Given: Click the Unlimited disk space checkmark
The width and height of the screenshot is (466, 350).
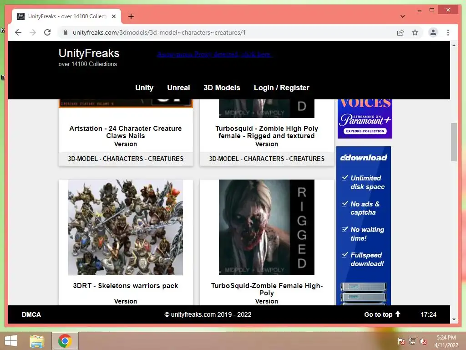Looking at the screenshot, I should (x=344, y=178).
